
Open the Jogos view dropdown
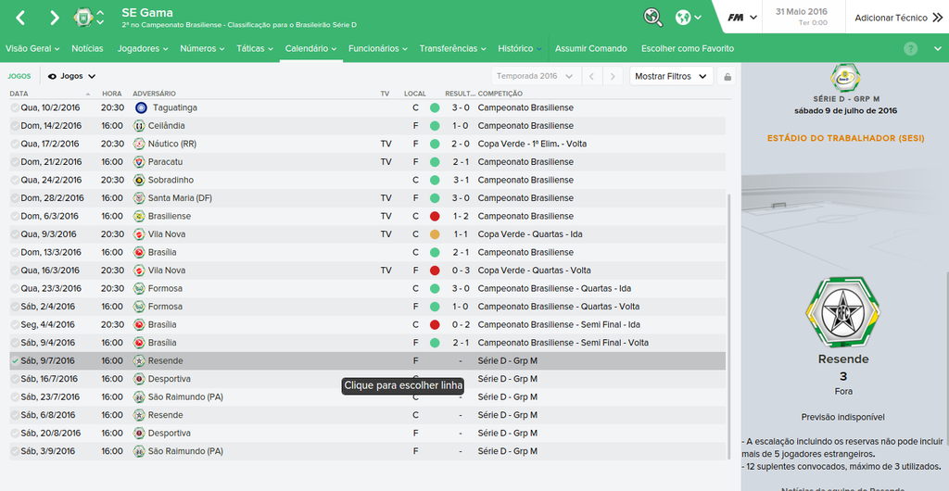(72, 76)
